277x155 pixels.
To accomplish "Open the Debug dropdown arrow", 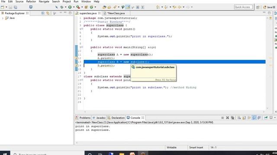I will click(65, 7).
